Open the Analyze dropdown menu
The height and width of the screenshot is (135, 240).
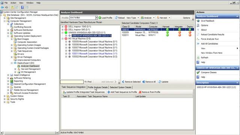coord(148,18)
